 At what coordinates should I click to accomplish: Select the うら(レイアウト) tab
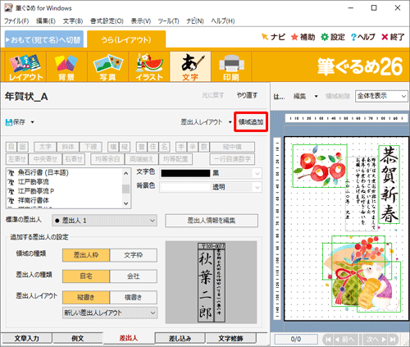[x=126, y=39]
